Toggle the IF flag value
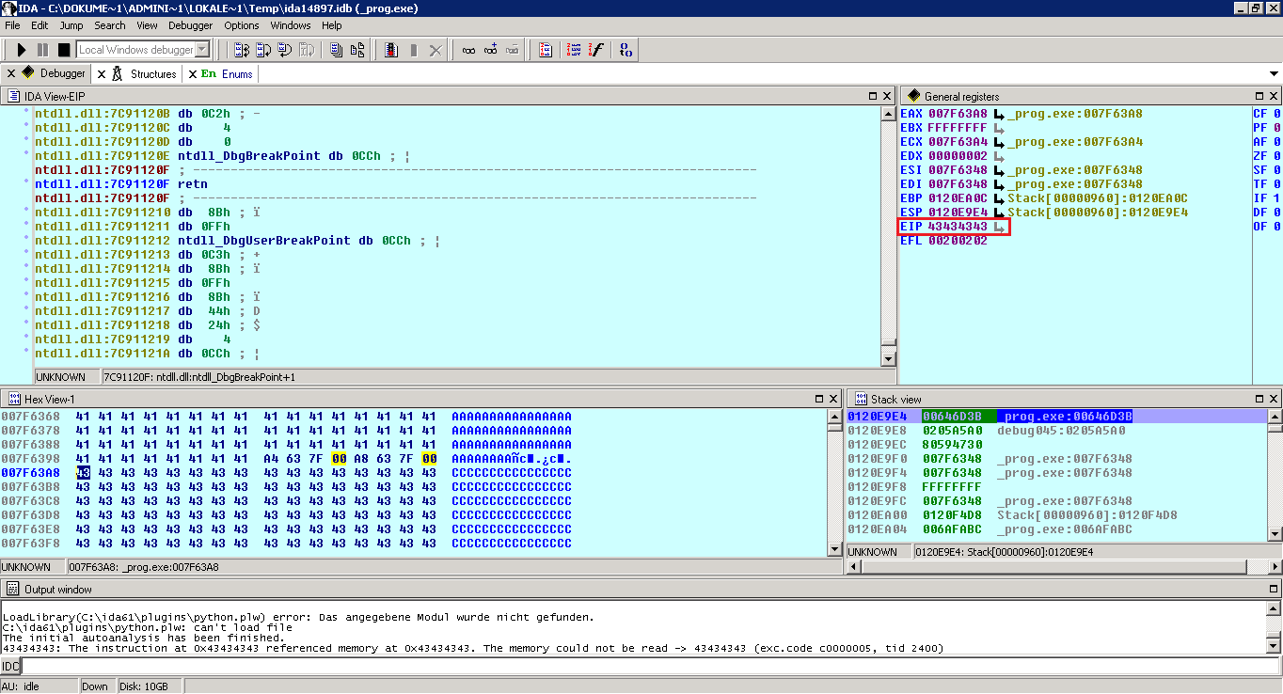 pos(1276,198)
